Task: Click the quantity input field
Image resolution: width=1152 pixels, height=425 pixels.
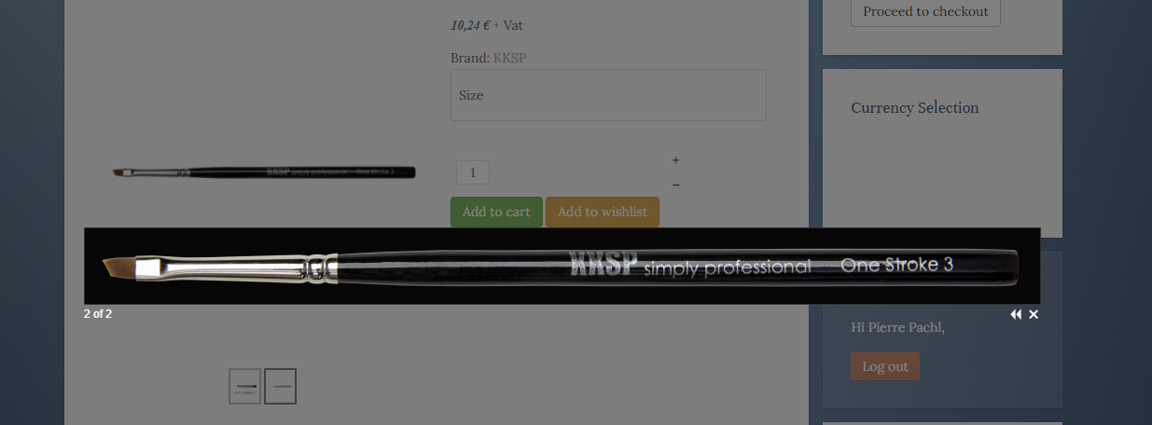Action: (473, 172)
